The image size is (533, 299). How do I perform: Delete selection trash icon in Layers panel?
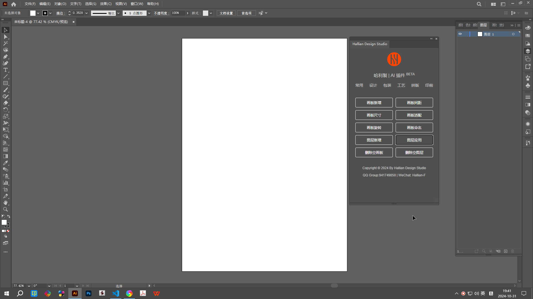tap(513, 251)
